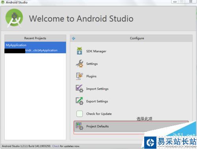Click the Andr...cts\MyApplication path text
The image size is (197, 149).
pyautogui.click(x=41, y=50)
